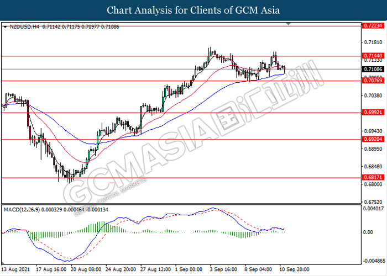The image size is (387, 276).
Task: Click the MACD zero level 0.00 label
Action: point(368,232)
